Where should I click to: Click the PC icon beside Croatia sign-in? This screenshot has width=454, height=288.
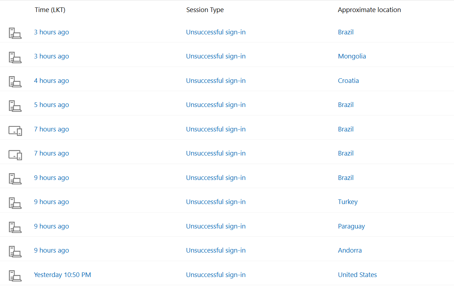pyautogui.click(x=15, y=81)
